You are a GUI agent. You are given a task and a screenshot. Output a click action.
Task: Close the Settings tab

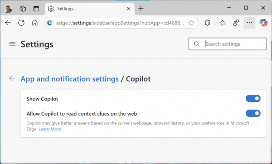click(129, 9)
